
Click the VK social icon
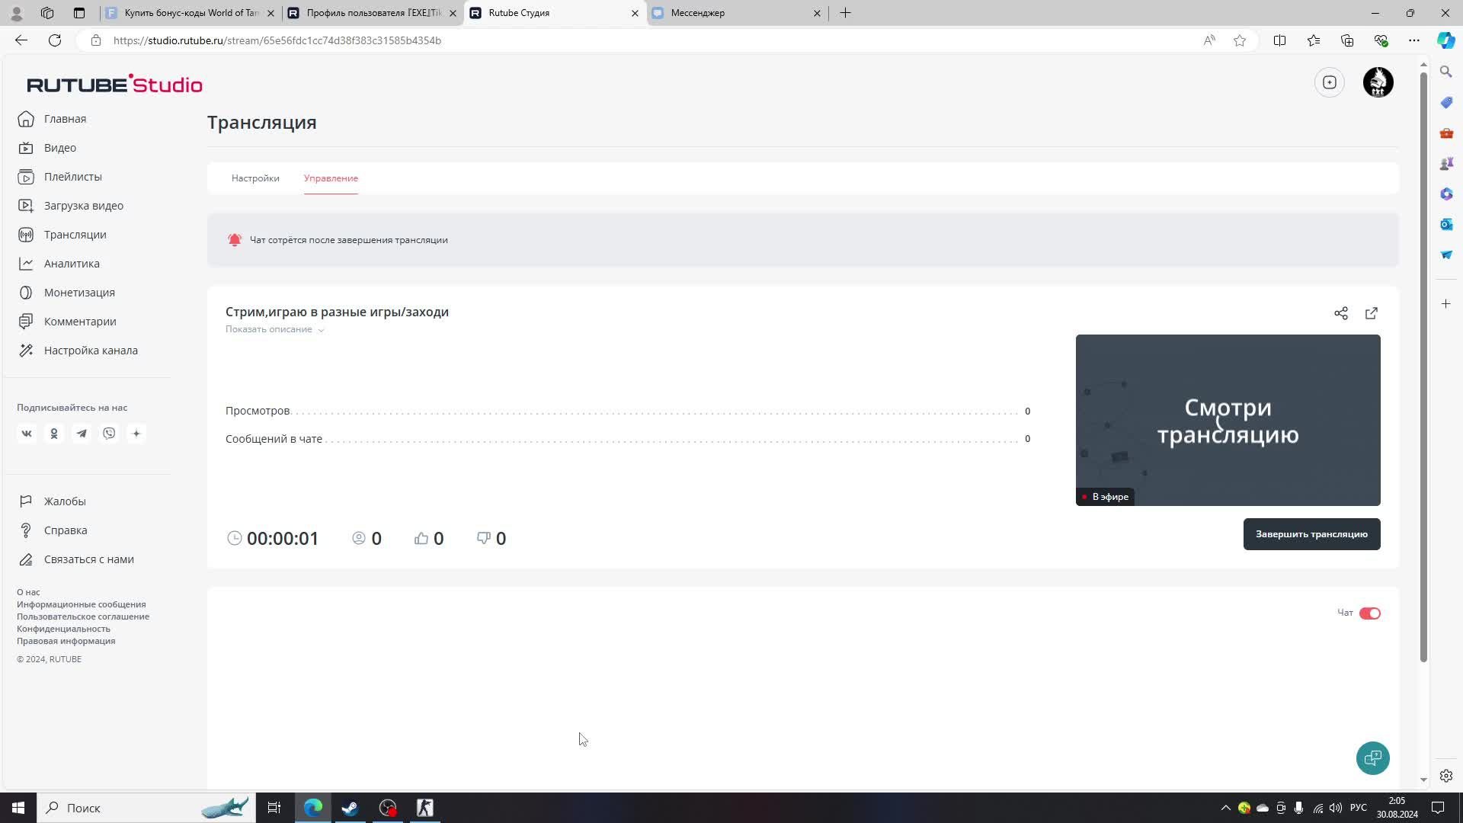(x=27, y=434)
